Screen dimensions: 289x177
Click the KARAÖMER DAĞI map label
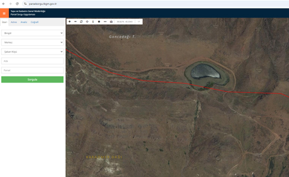(x=104, y=157)
